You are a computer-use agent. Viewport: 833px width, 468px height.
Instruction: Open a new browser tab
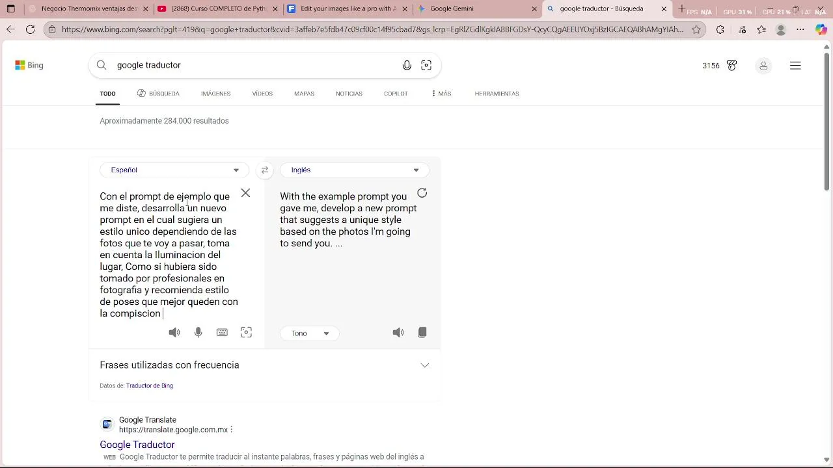[x=681, y=9]
